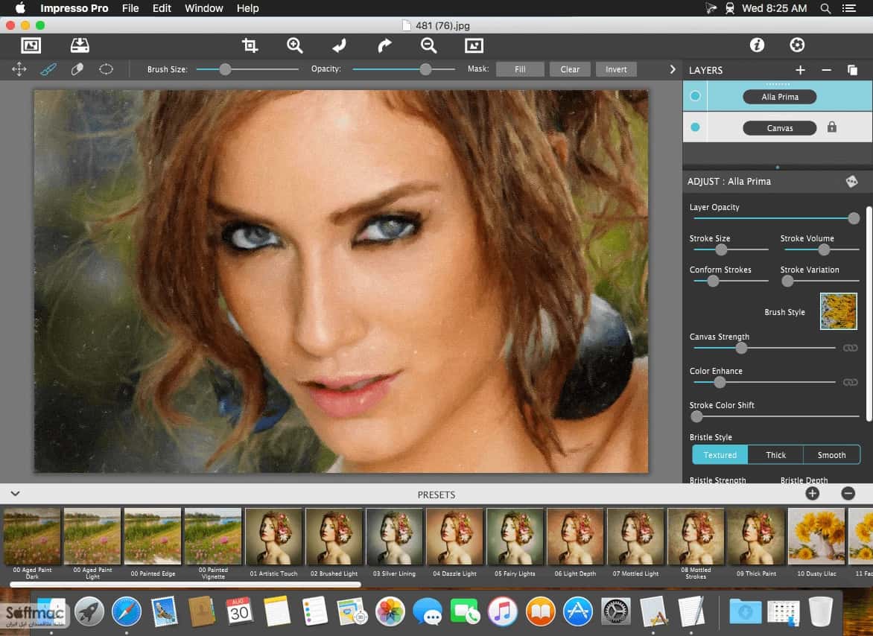Screen dimensions: 873x636
Task: Add a new layer with plus icon
Action: [x=800, y=70]
